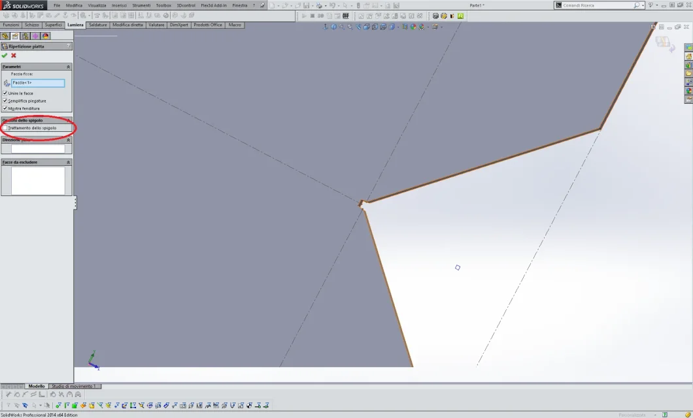The width and height of the screenshot is (693, 418).
Task: Confirm the flat pattern with green checkmark
Action: (x=5, y=56)
